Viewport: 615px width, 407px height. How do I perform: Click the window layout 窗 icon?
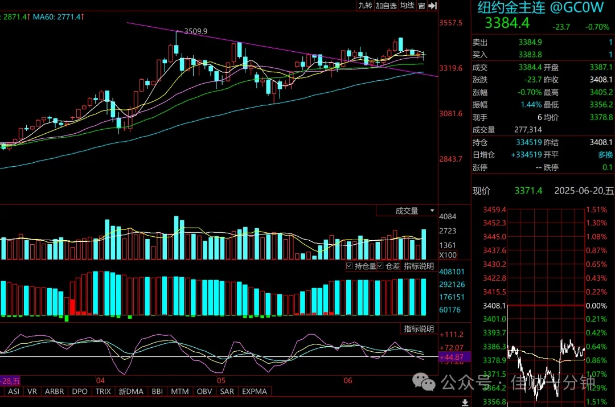click(x=421, y=6)
